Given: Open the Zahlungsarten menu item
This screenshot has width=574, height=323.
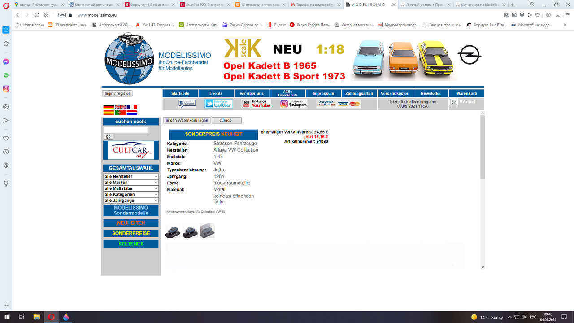Looking at the screenshot, I should point(359,93).
